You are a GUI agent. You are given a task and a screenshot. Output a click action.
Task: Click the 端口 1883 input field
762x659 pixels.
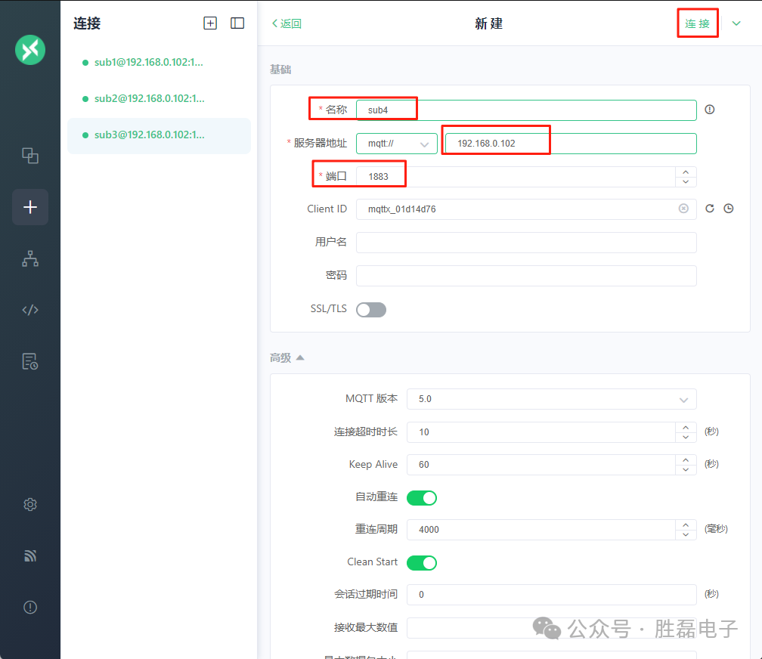pyautogui.click(x=516, y=177)
